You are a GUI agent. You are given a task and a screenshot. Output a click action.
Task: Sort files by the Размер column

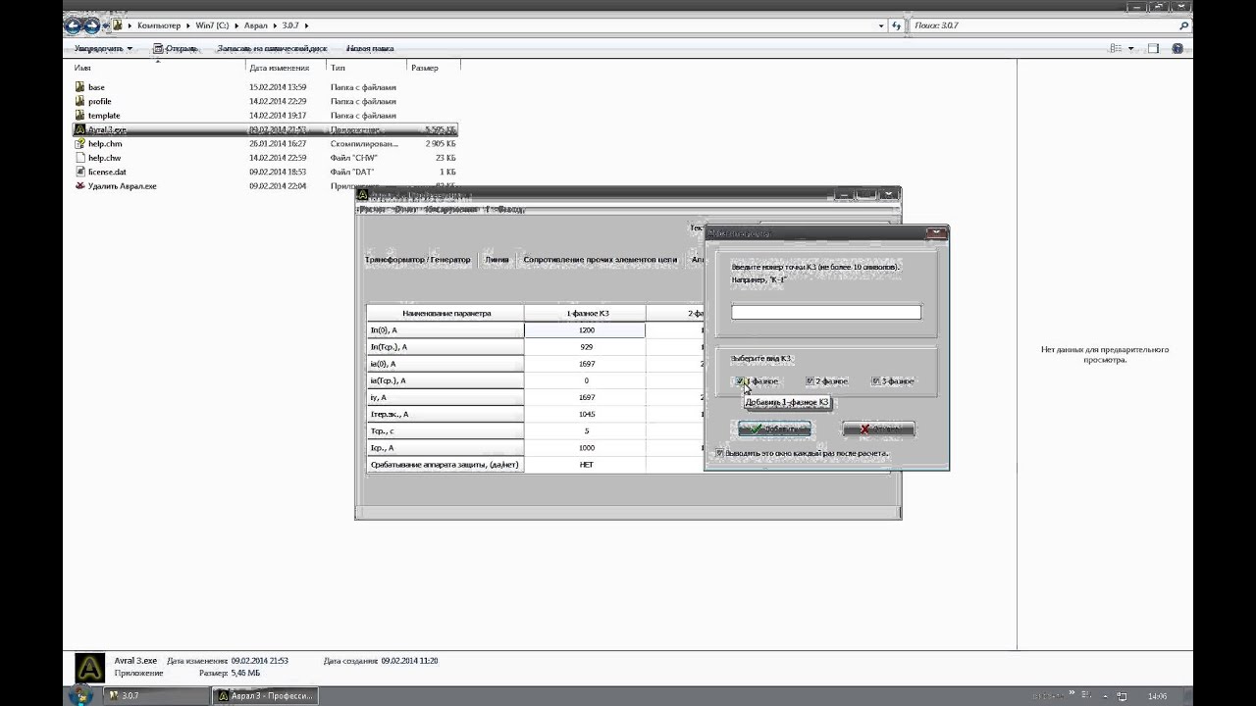click(x=433, y=68)
